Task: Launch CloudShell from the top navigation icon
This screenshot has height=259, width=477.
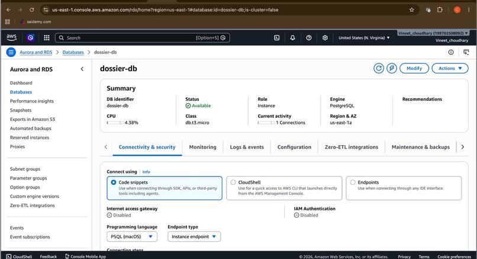Action: 276,38
